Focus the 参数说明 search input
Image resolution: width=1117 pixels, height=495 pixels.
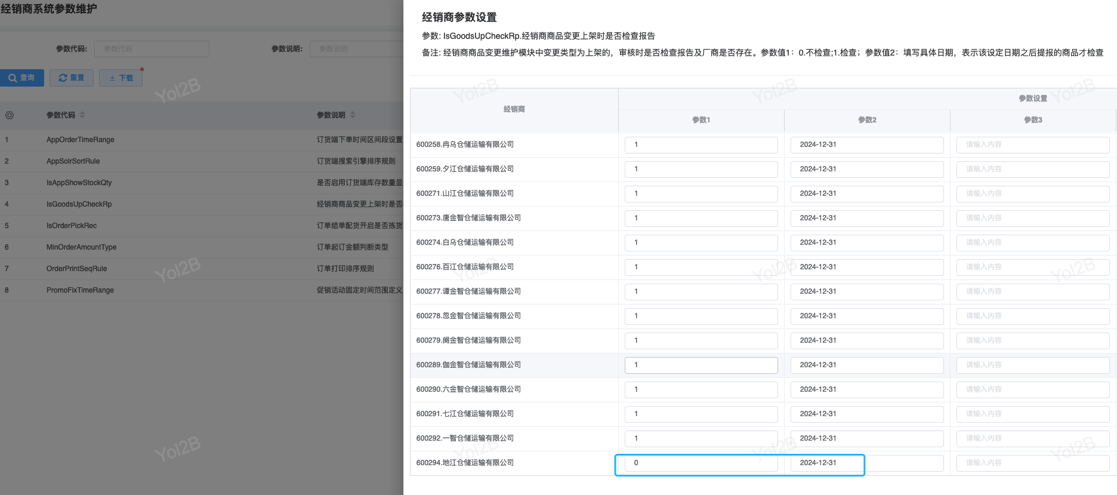[357, 49]
